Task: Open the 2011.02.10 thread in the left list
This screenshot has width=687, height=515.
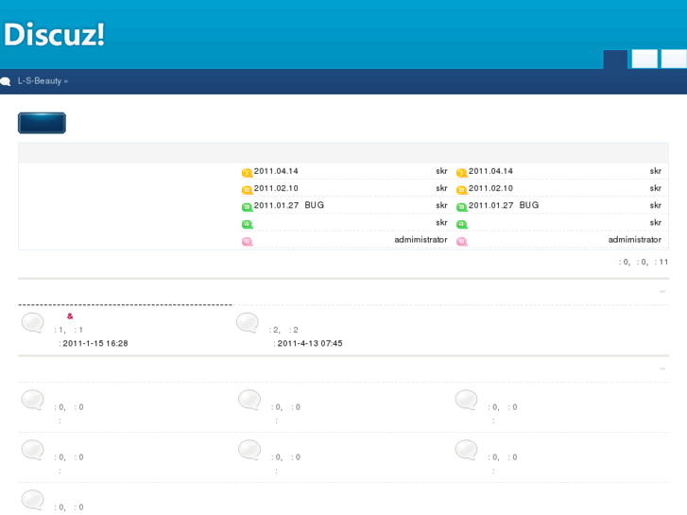Action: (276, 188)
